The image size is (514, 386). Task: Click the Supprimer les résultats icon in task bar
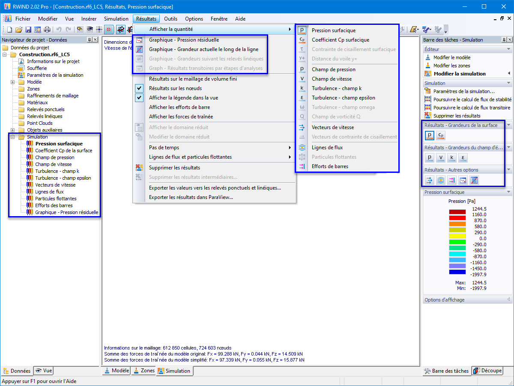point(427,115)
